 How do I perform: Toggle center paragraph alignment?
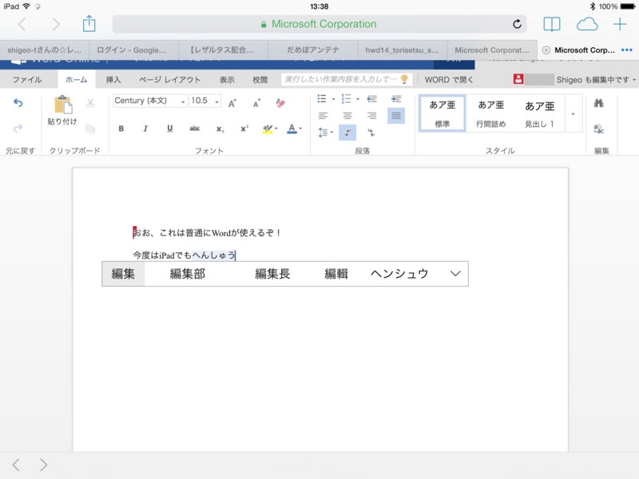click(347, 115)
